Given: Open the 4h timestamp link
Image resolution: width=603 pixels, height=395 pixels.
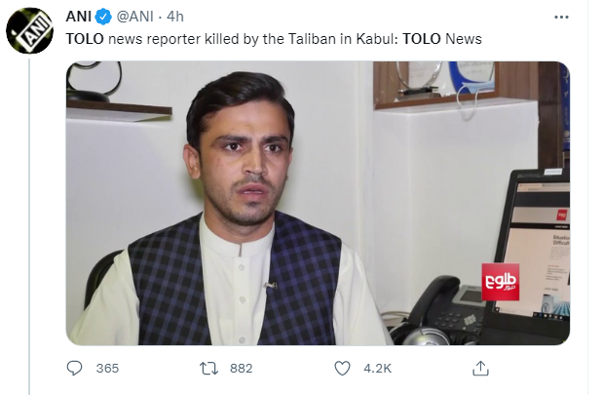Looking at the screenshot, I should pyautogui.click(x=175, y=17).
